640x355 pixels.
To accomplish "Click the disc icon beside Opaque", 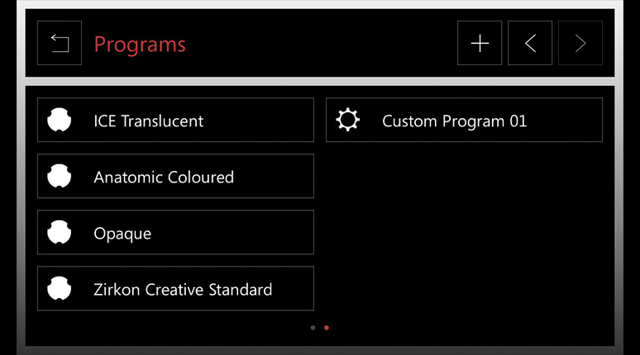I will [60, 232].
